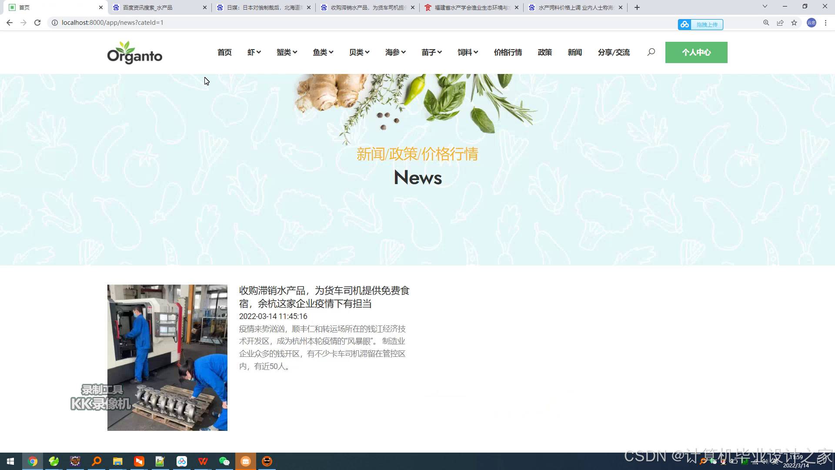The image size is (835, 470).
Task: Open browser zoom magnifier icon
Action: tap(766, 23)
